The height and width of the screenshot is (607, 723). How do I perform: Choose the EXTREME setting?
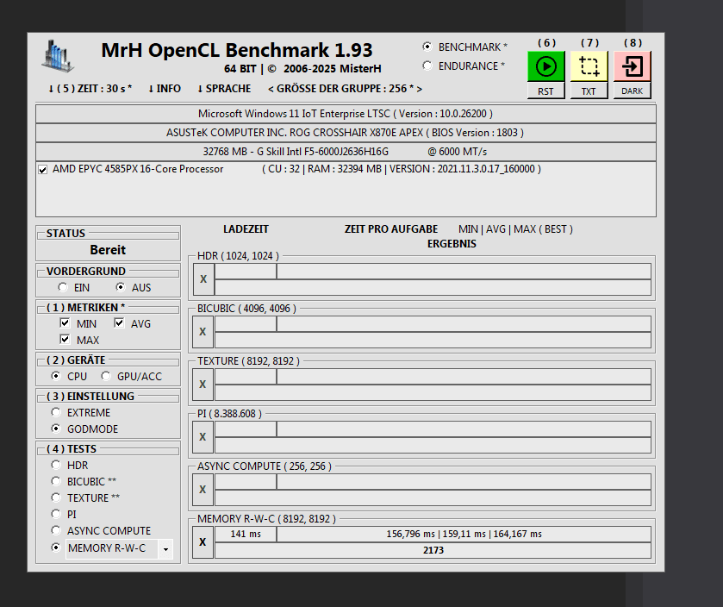tap(56, 412)
